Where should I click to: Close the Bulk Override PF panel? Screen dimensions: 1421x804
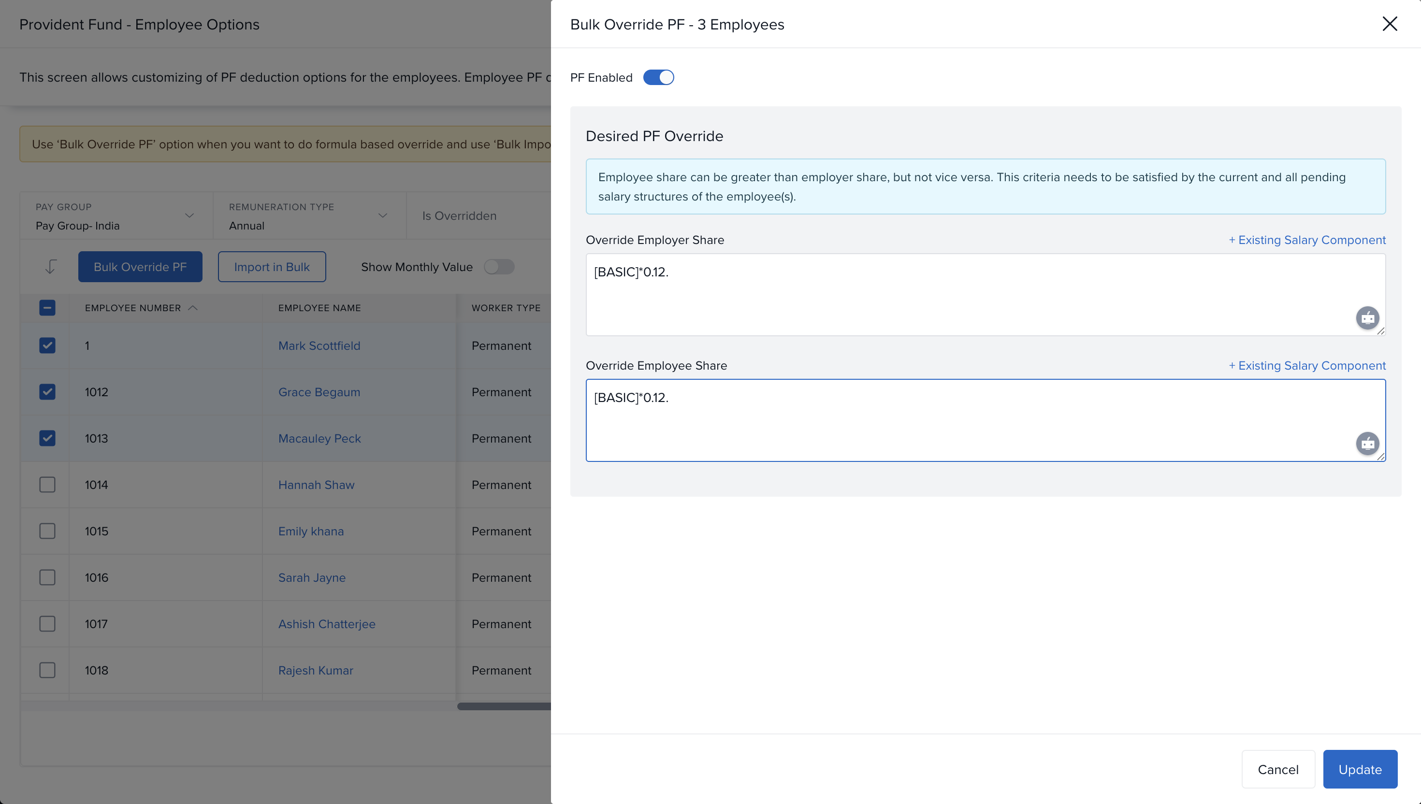[x=1389, y=24]
